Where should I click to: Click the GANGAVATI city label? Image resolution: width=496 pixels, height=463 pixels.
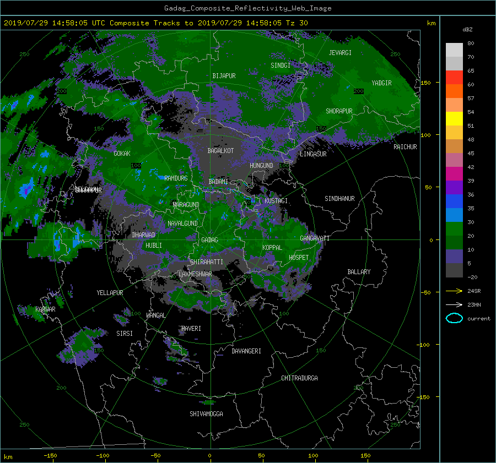315,238
